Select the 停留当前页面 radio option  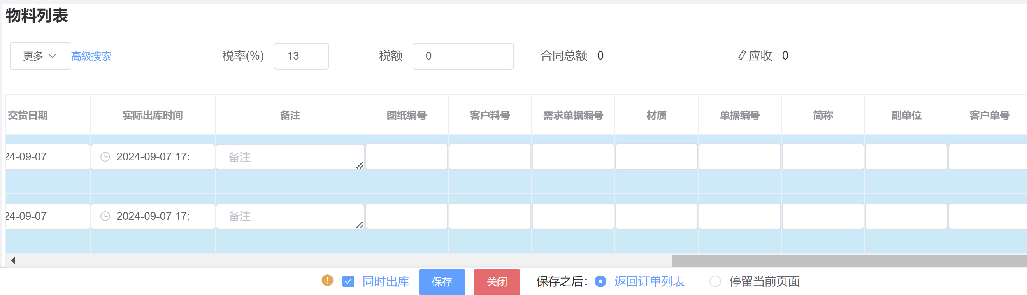[x=715, y=281]
